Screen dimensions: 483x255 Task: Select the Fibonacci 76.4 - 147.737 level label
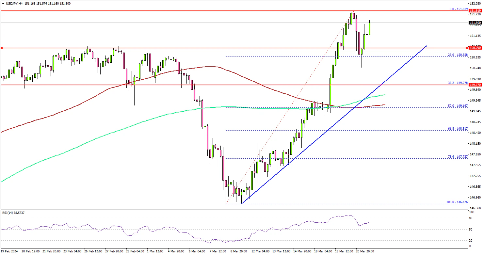(x=458, y=157)
